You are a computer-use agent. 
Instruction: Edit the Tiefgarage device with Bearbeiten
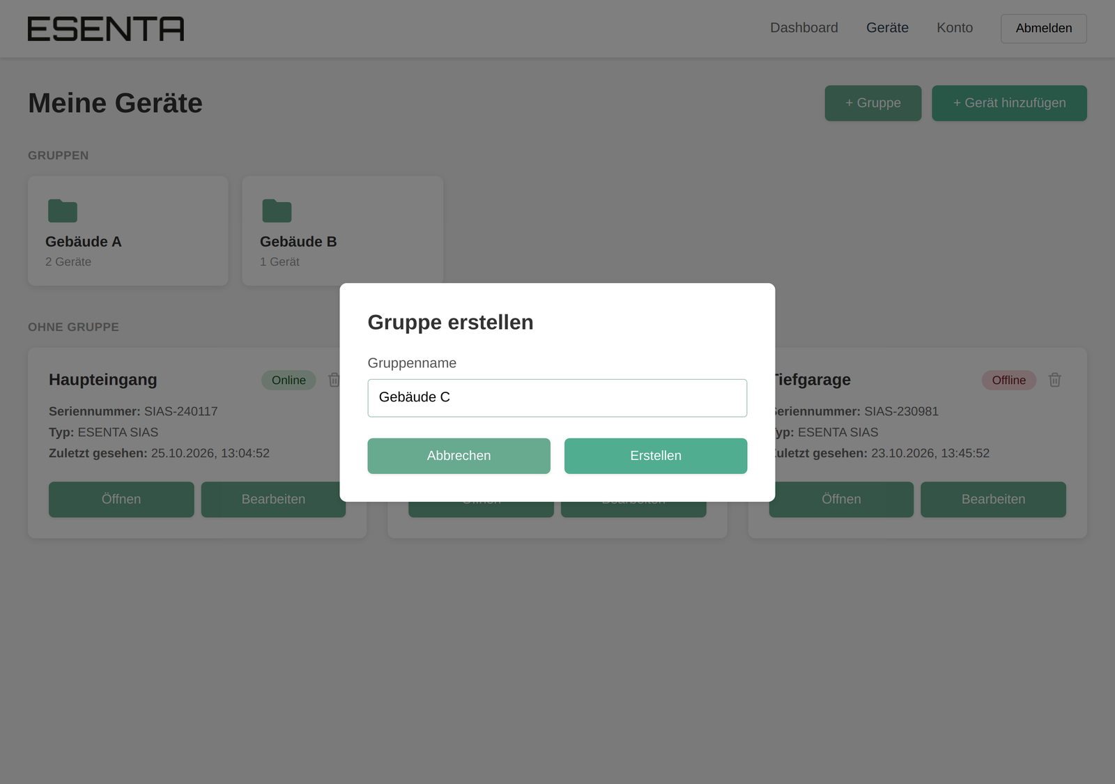click(993, 500)
